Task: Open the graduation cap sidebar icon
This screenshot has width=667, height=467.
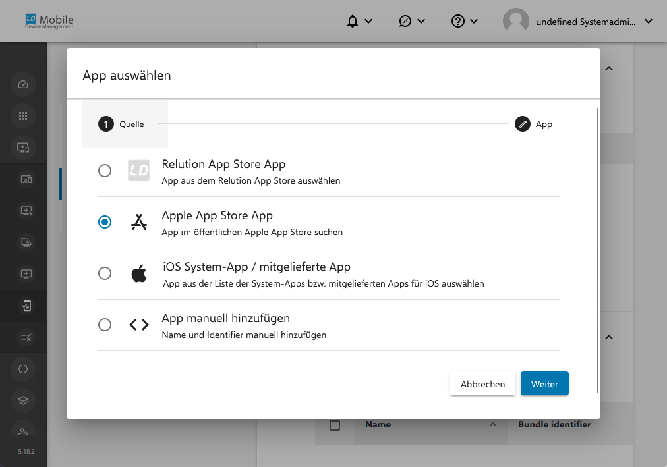Action: point(23,400)
